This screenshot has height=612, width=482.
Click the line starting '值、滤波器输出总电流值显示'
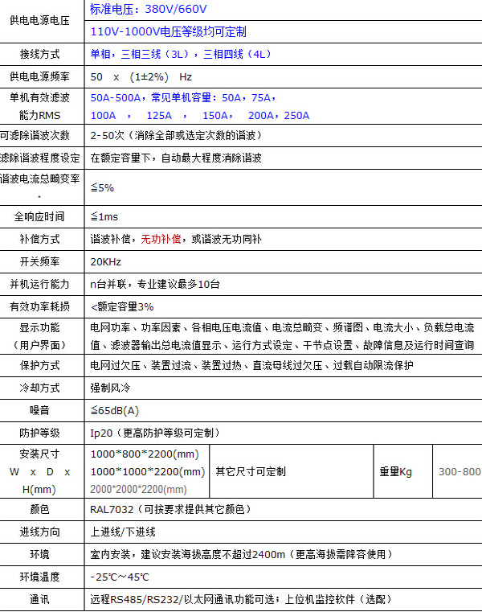pos(282,345)
